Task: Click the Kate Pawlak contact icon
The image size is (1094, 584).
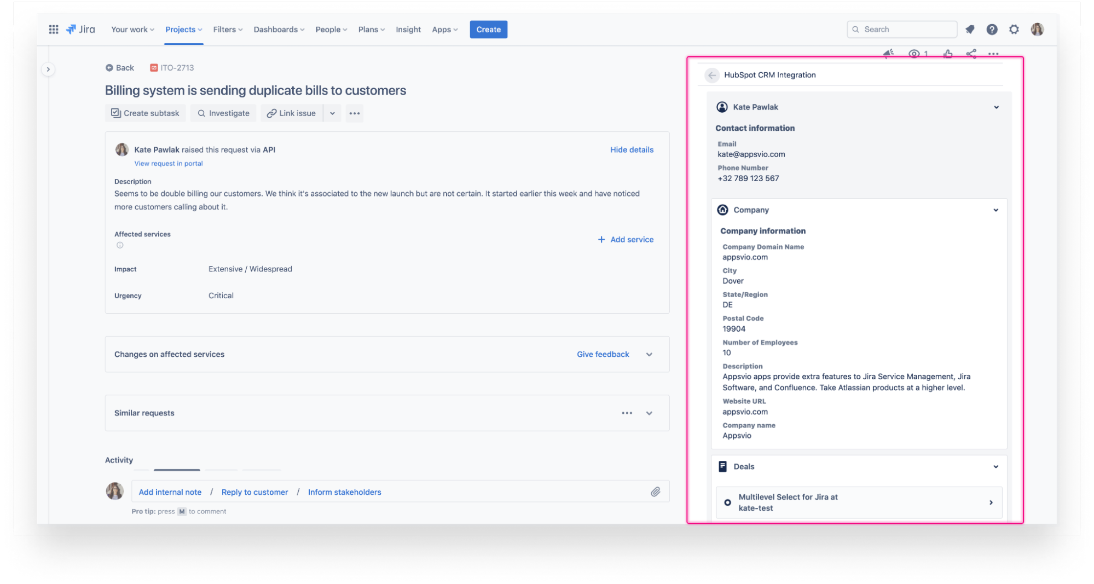Action: point(722,107)
